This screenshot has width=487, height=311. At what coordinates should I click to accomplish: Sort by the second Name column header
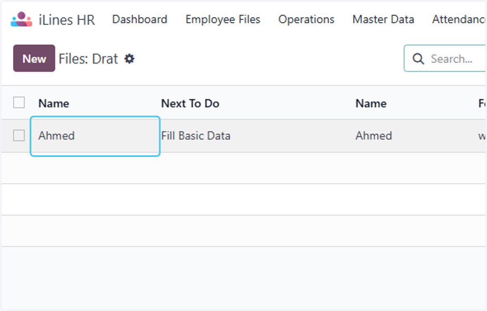click(371, 103)
